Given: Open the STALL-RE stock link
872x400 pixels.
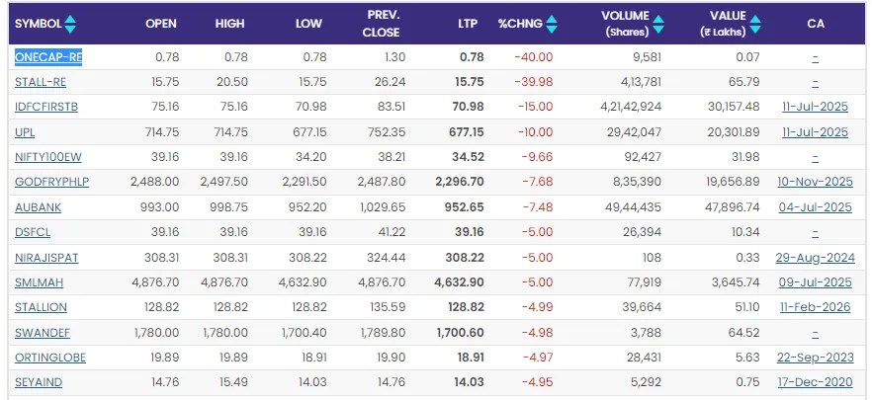Looking at the screenshot, I should (43, 82).
